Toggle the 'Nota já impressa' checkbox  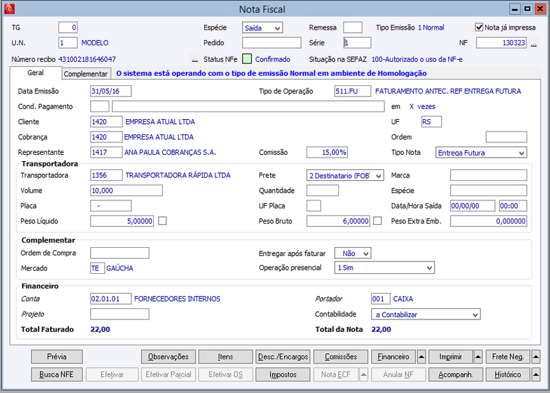[x=479, y=28]
